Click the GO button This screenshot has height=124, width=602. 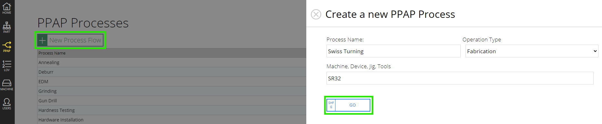coord(348,105)
